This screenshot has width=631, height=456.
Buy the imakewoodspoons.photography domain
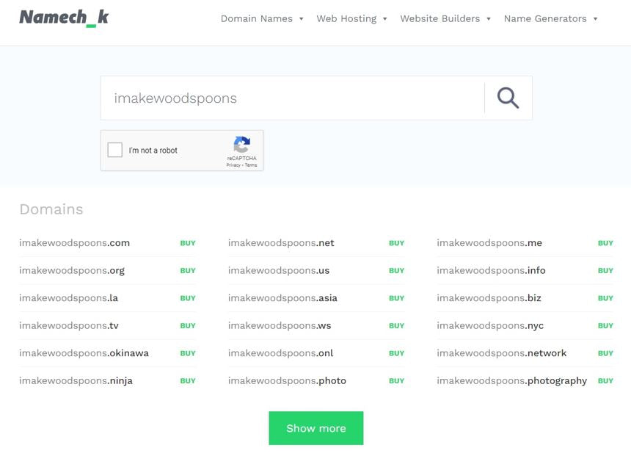tap(605, 380)
